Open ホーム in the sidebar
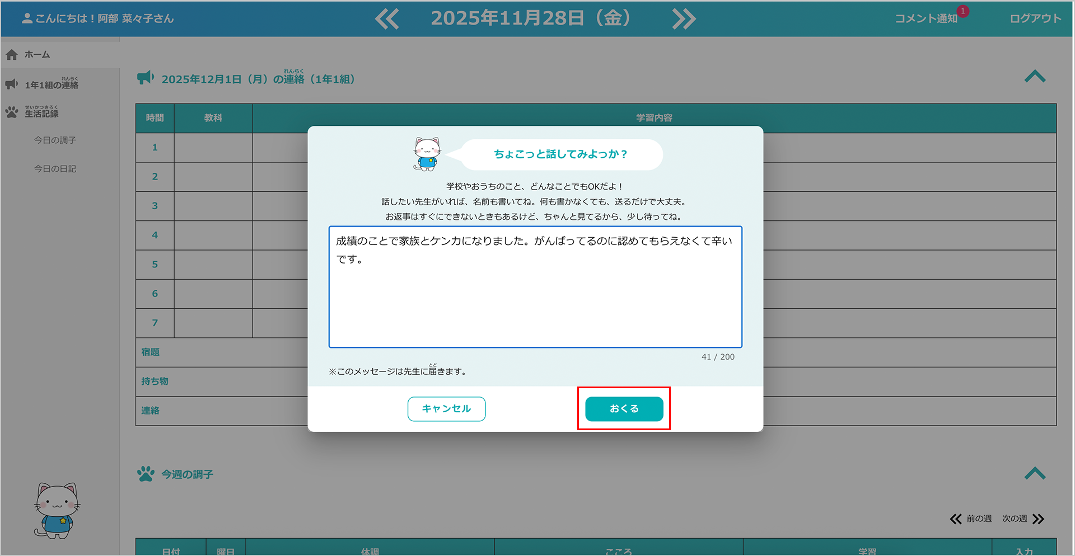 pos(37,55)
